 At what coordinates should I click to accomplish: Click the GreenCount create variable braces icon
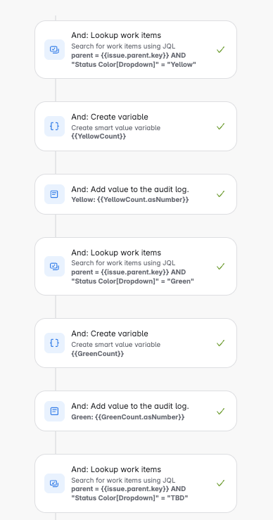54,343
